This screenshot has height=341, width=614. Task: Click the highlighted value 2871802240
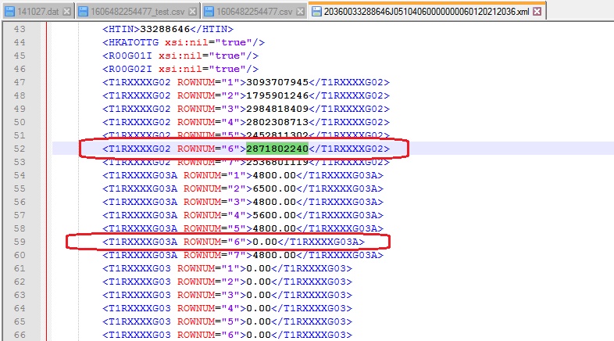click(277, 149)
